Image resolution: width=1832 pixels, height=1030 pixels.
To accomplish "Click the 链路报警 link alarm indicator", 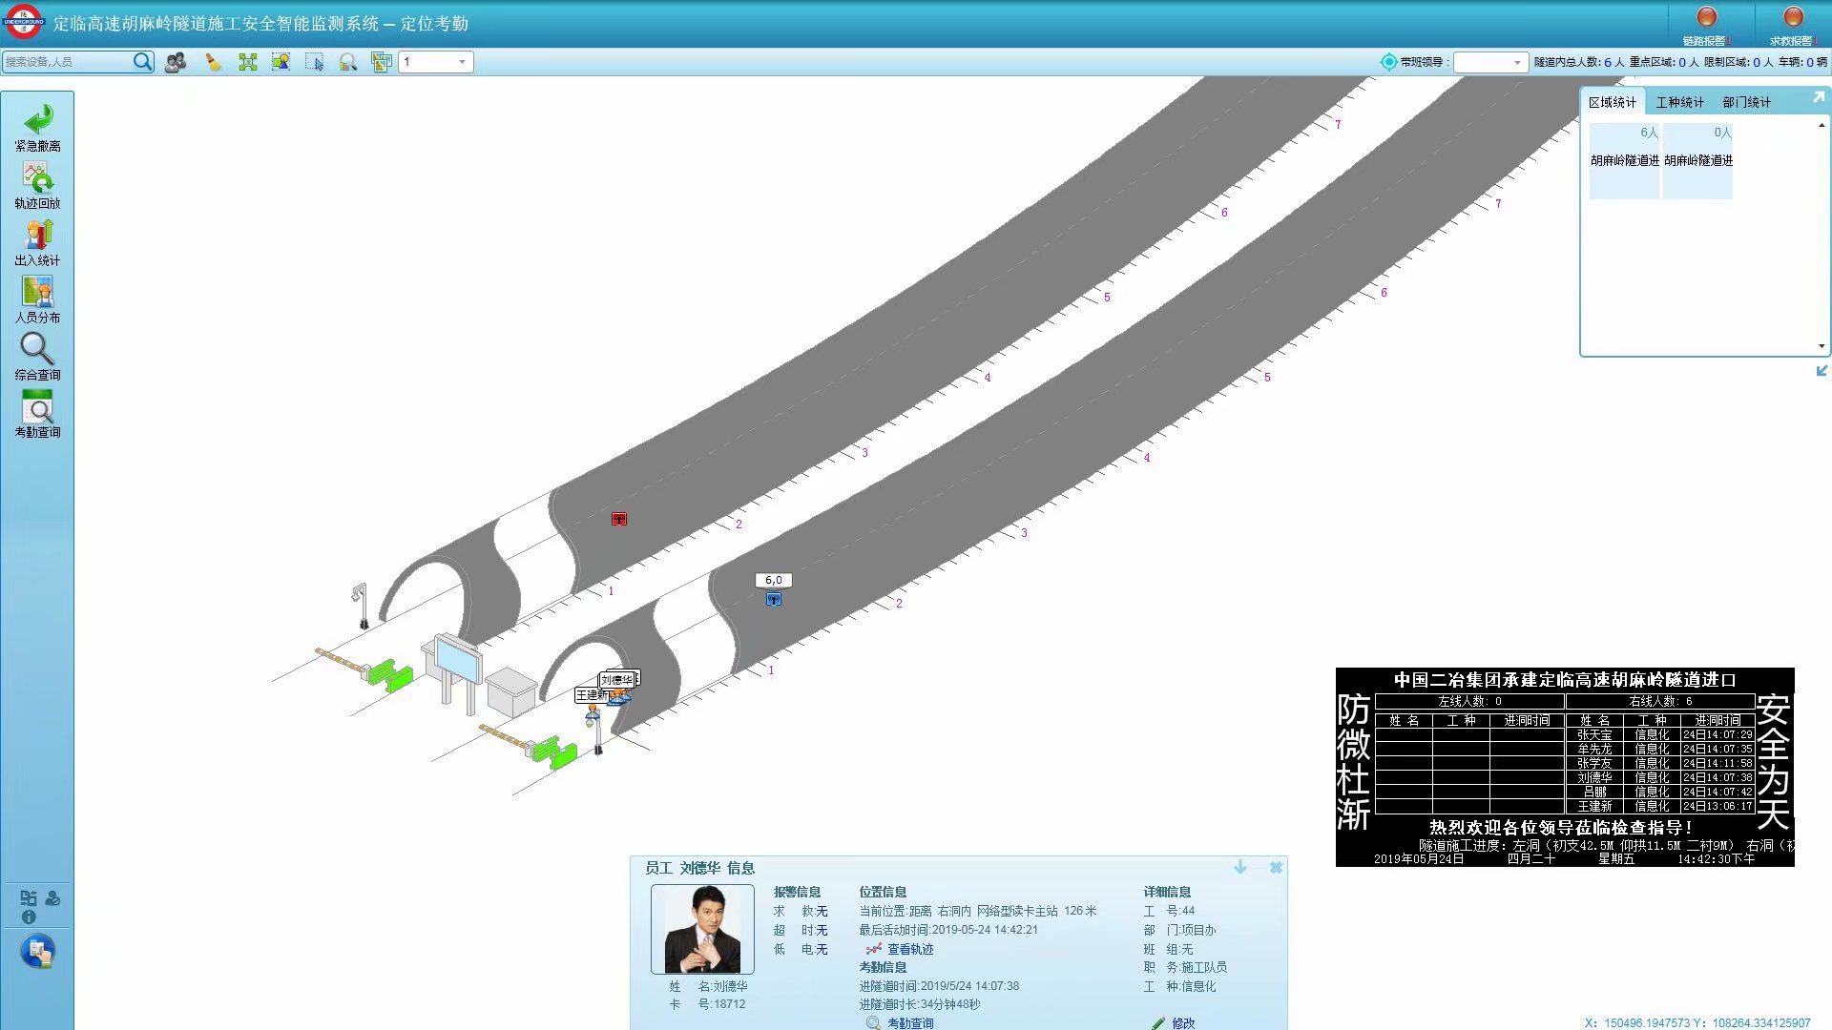I will pyautogui.click(x=1706, y=18).
